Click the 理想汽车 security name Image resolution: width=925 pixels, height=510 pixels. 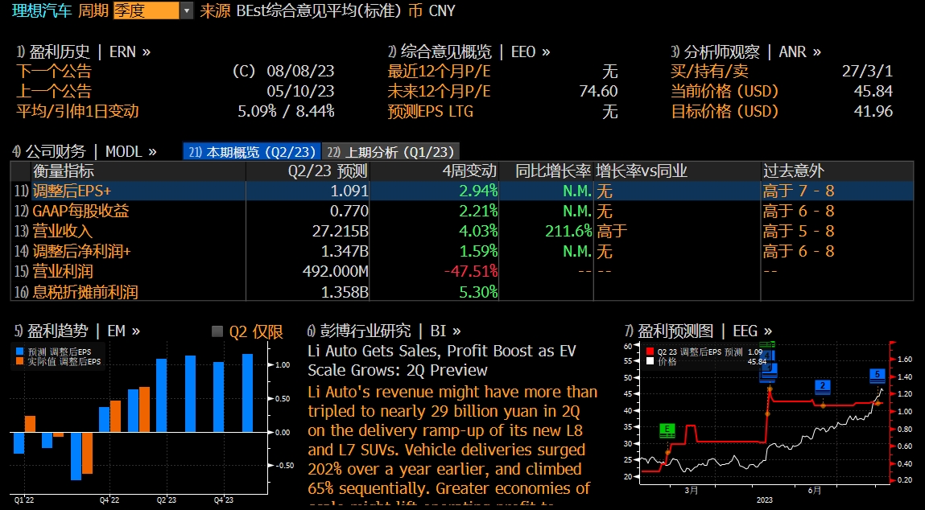coord(43,10)
